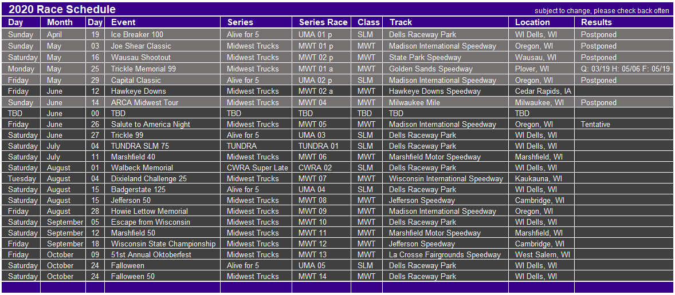
Task: Select the Wisconsin State Championship event
Action: pos(162,244)
